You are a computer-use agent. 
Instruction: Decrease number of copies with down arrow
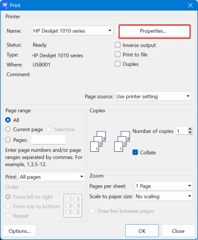[190, 133]
